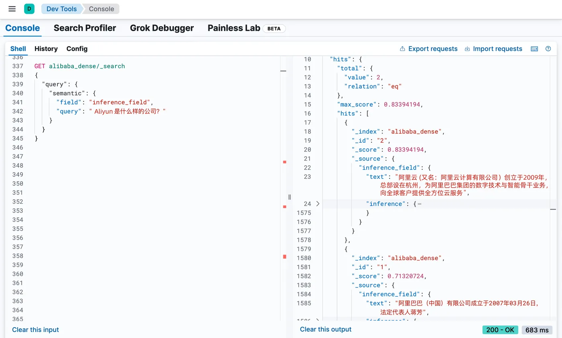This screenshot has width=562, height=338.
Task: Click Import requests
Action: (493, 49)
